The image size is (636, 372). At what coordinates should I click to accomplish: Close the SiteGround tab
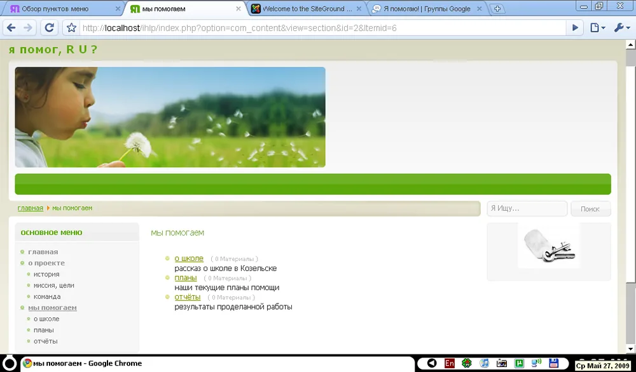click(359, 8)
